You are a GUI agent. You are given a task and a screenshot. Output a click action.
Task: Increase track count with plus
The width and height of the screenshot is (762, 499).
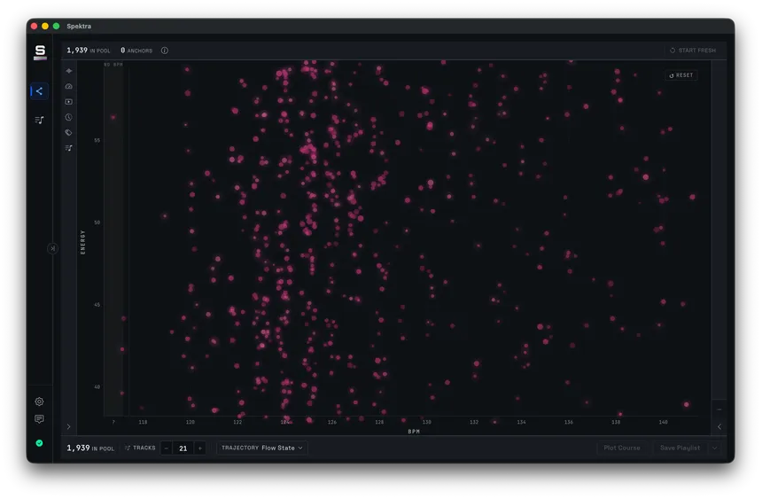199,448
